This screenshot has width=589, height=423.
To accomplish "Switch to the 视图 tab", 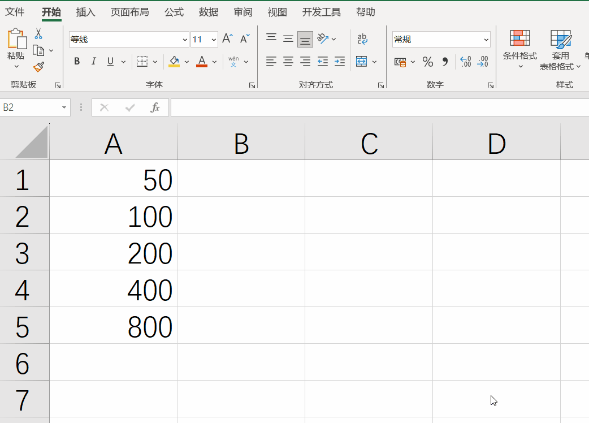I will point(277,12).
